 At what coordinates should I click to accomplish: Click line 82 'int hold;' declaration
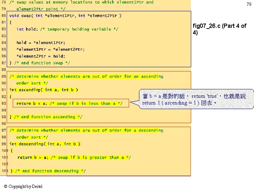point(27,29)
